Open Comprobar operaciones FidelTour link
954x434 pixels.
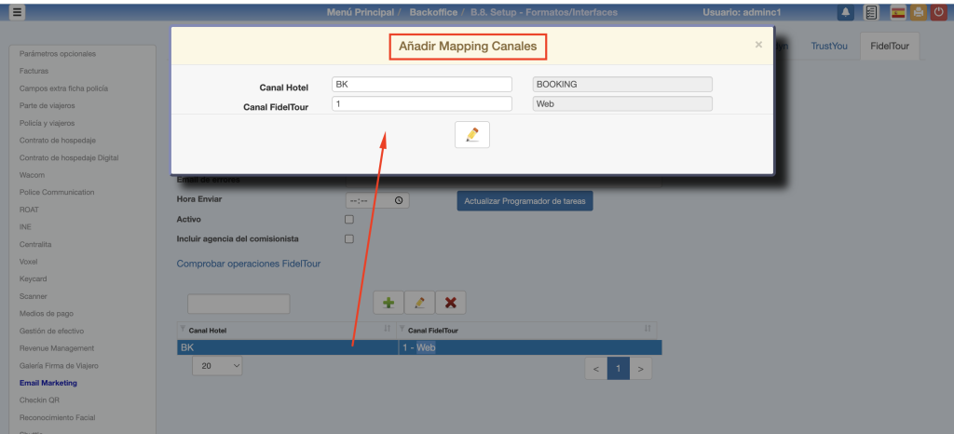(249, 264)
